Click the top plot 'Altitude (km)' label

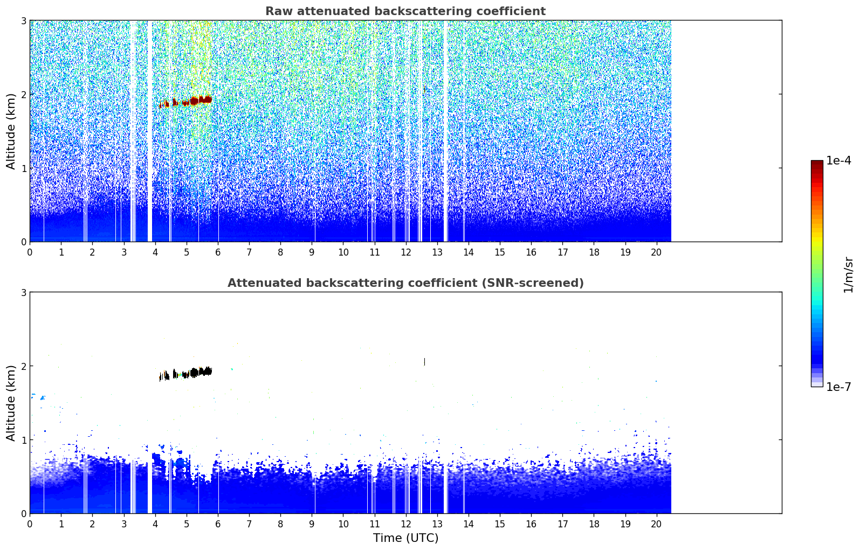tap(11, 131)
